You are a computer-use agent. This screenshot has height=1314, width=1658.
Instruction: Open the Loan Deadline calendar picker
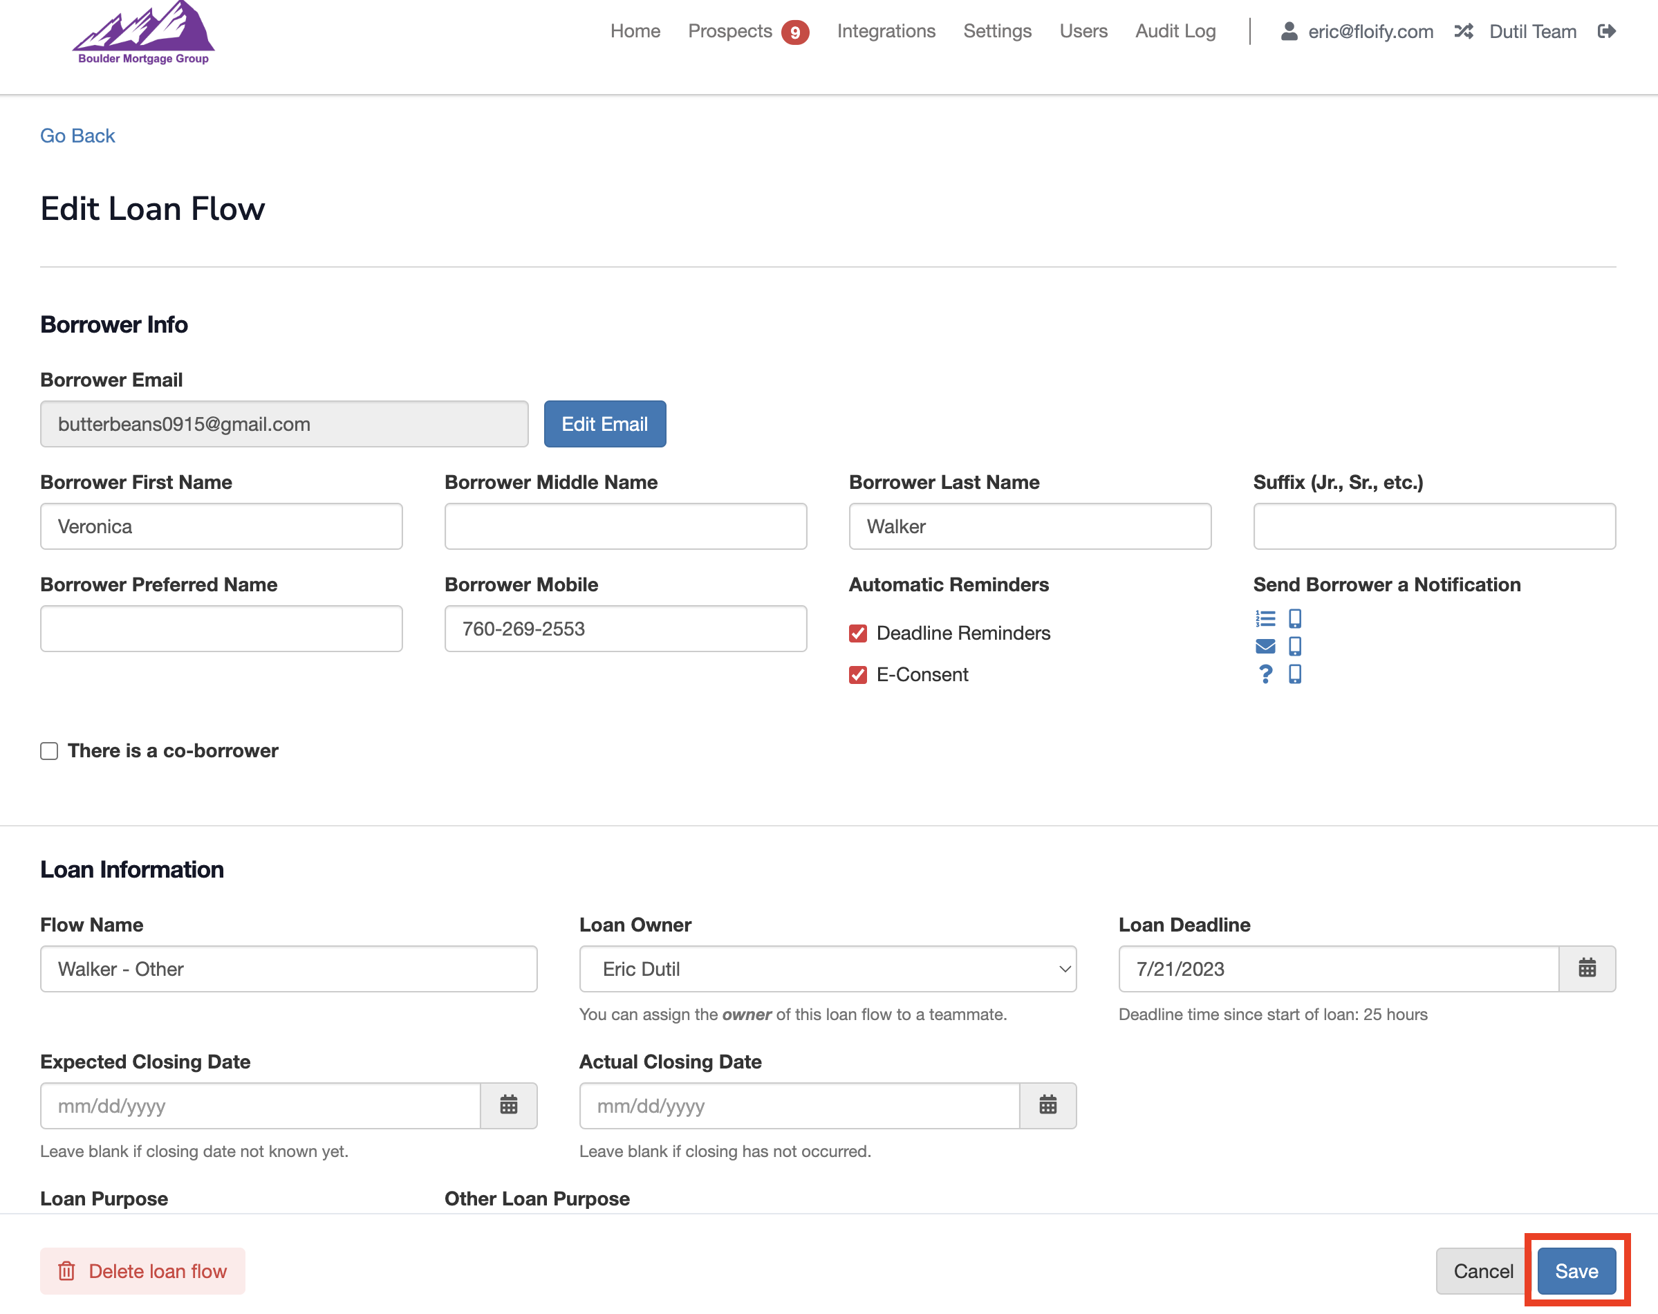(1587, 969)
